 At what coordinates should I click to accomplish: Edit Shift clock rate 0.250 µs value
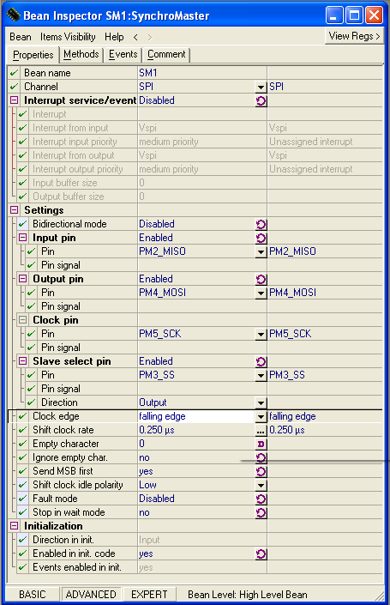click(196, 430)
